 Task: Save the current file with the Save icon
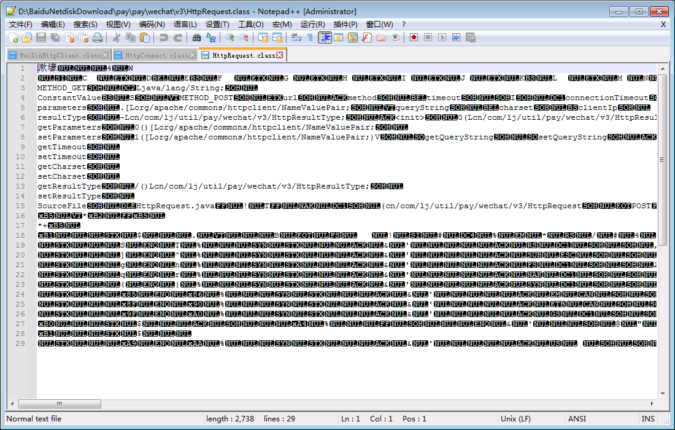pos(41,38)
